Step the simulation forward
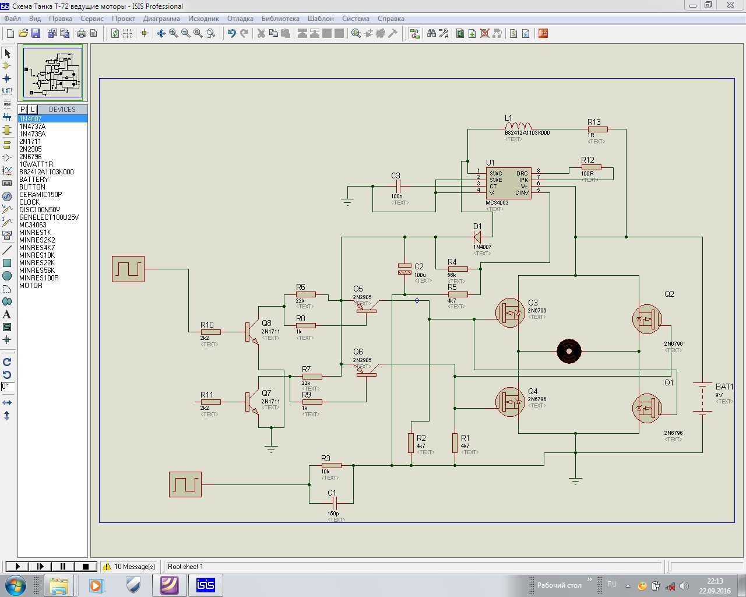 pos(40,566)
